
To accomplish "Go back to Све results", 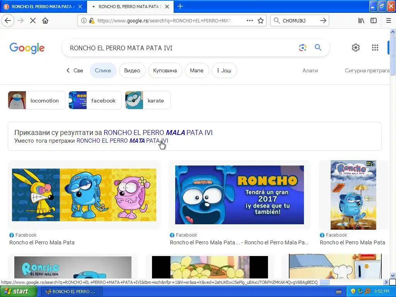I will 75,70.
